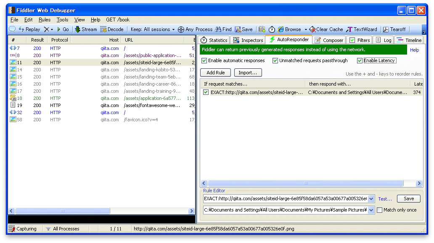Click the comment balloon icon in toolbar

coord(12,29)
